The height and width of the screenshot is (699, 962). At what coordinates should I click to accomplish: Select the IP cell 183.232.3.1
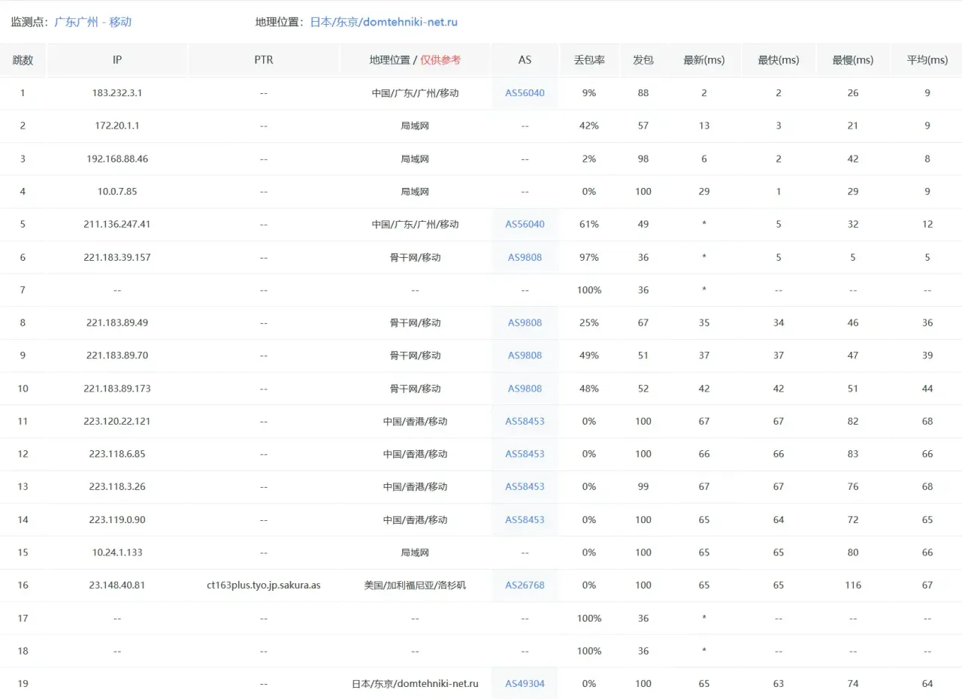click(117, 93)
